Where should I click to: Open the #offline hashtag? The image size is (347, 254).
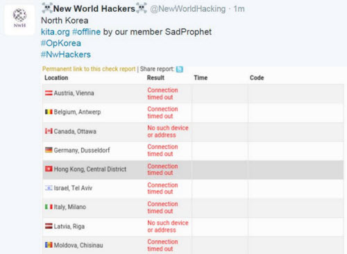click(87, 32)
